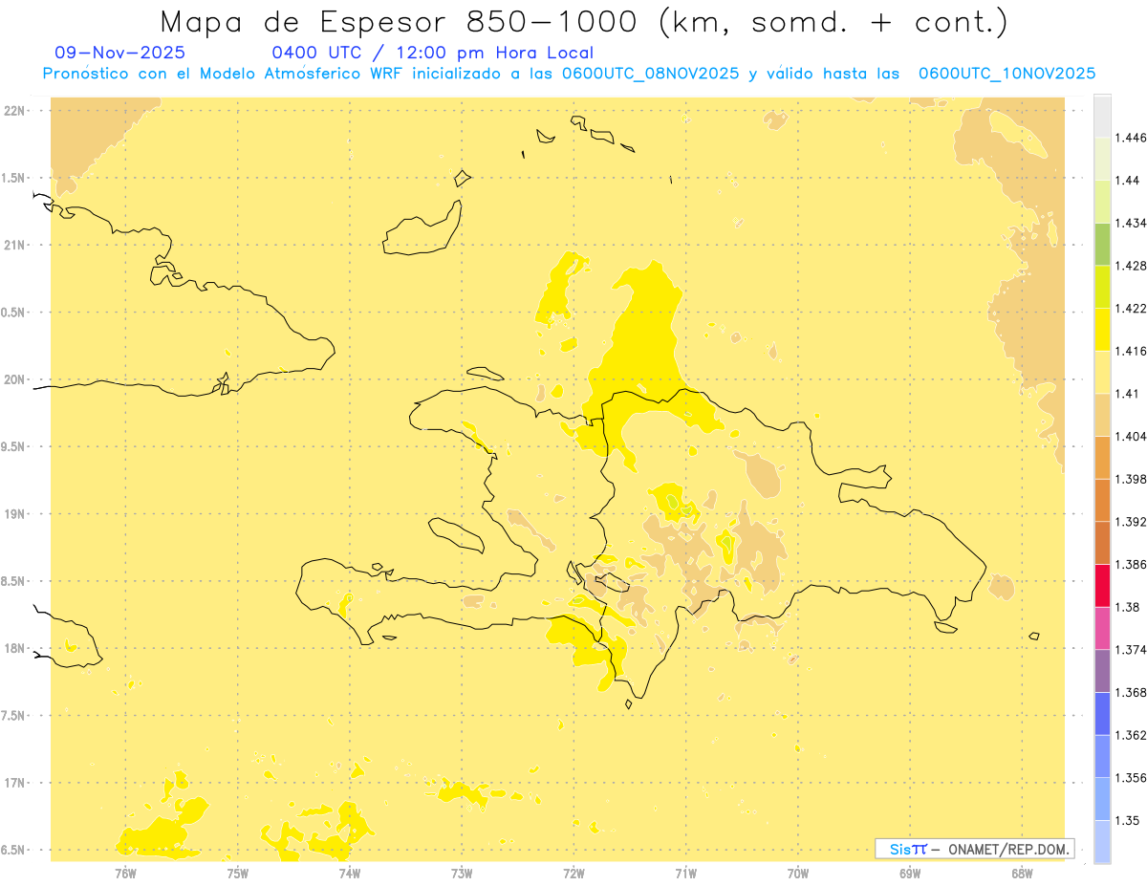Click the 1.416 color bar label
This screenshot has height=886, width=1147.
[1131, 351]
